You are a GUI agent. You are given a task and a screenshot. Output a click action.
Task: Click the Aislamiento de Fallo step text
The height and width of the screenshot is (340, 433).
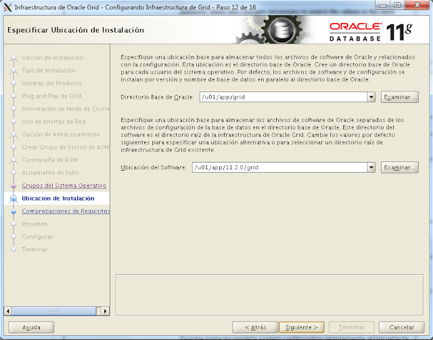[50, 173]
